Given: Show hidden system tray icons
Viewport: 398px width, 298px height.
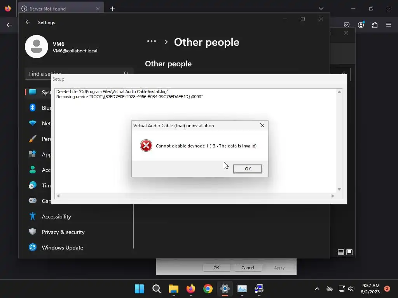Looking at the screenshot, I should [x=317, y=289].
